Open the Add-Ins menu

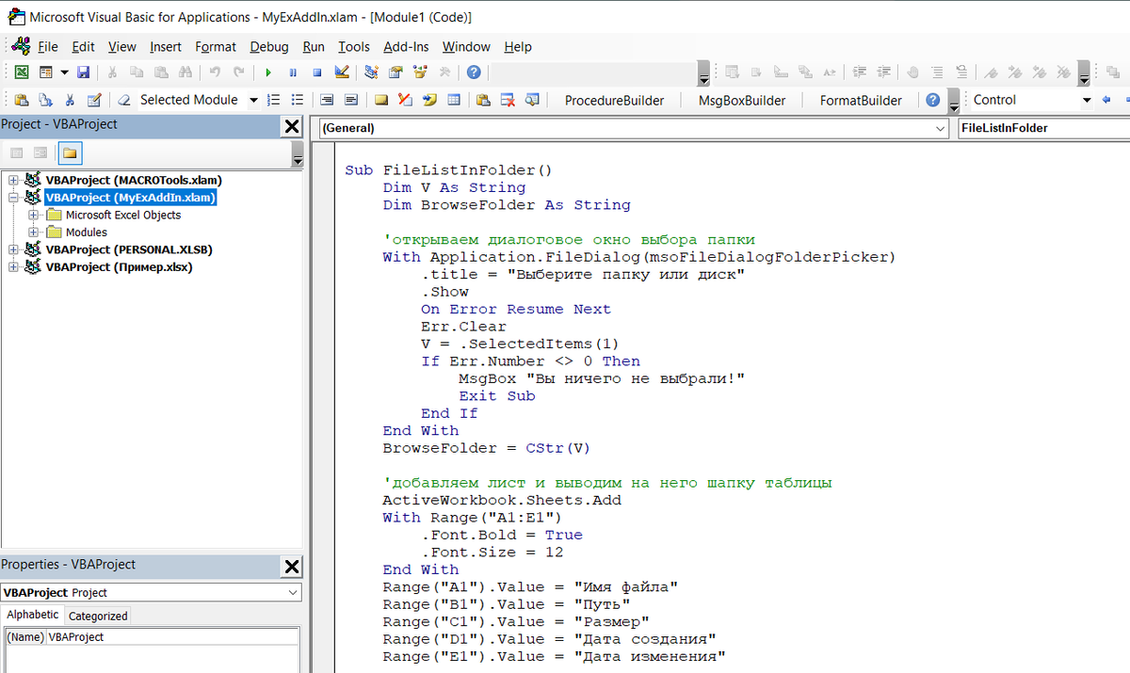point(406,46)
